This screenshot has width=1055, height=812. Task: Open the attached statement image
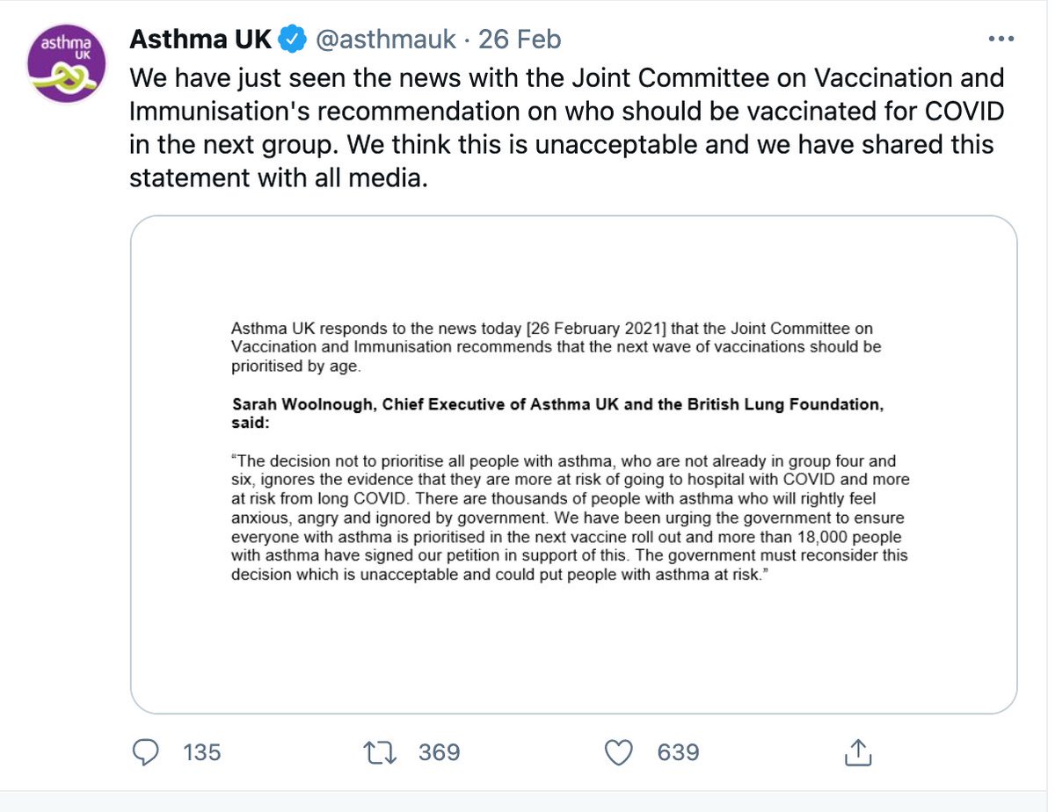click(x=574, y=464)
